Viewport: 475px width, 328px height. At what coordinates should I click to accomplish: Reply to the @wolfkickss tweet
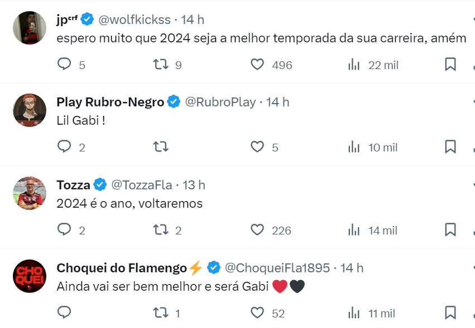pos(65,65)
